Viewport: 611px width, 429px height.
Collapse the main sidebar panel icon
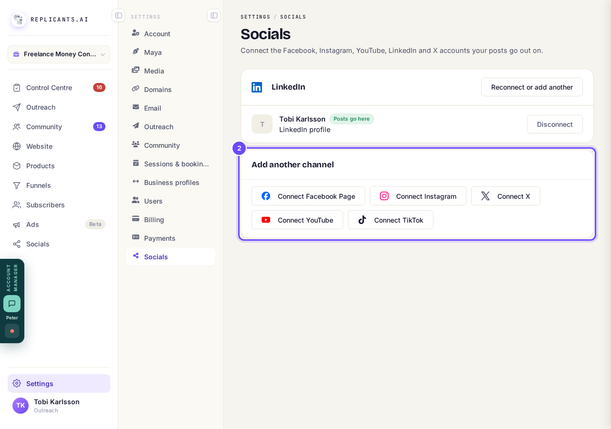point(118,15)
